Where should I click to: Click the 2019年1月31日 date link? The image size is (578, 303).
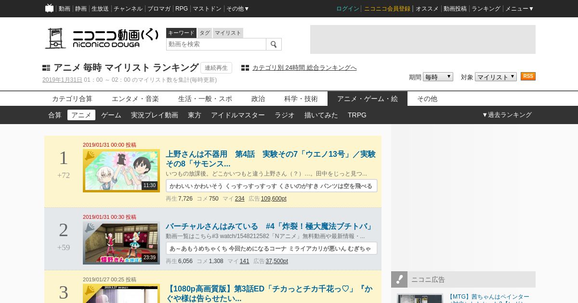coord(62,80)
